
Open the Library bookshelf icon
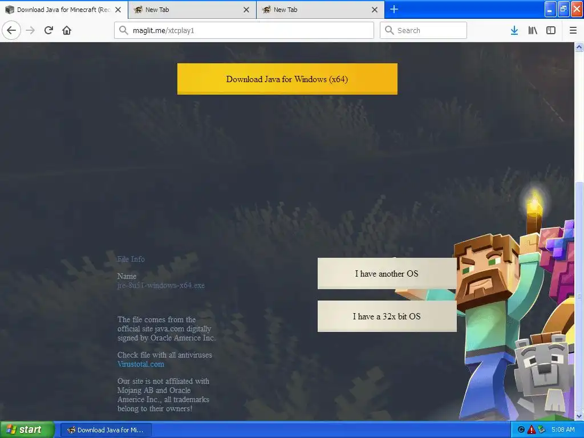tap(533, 30)
